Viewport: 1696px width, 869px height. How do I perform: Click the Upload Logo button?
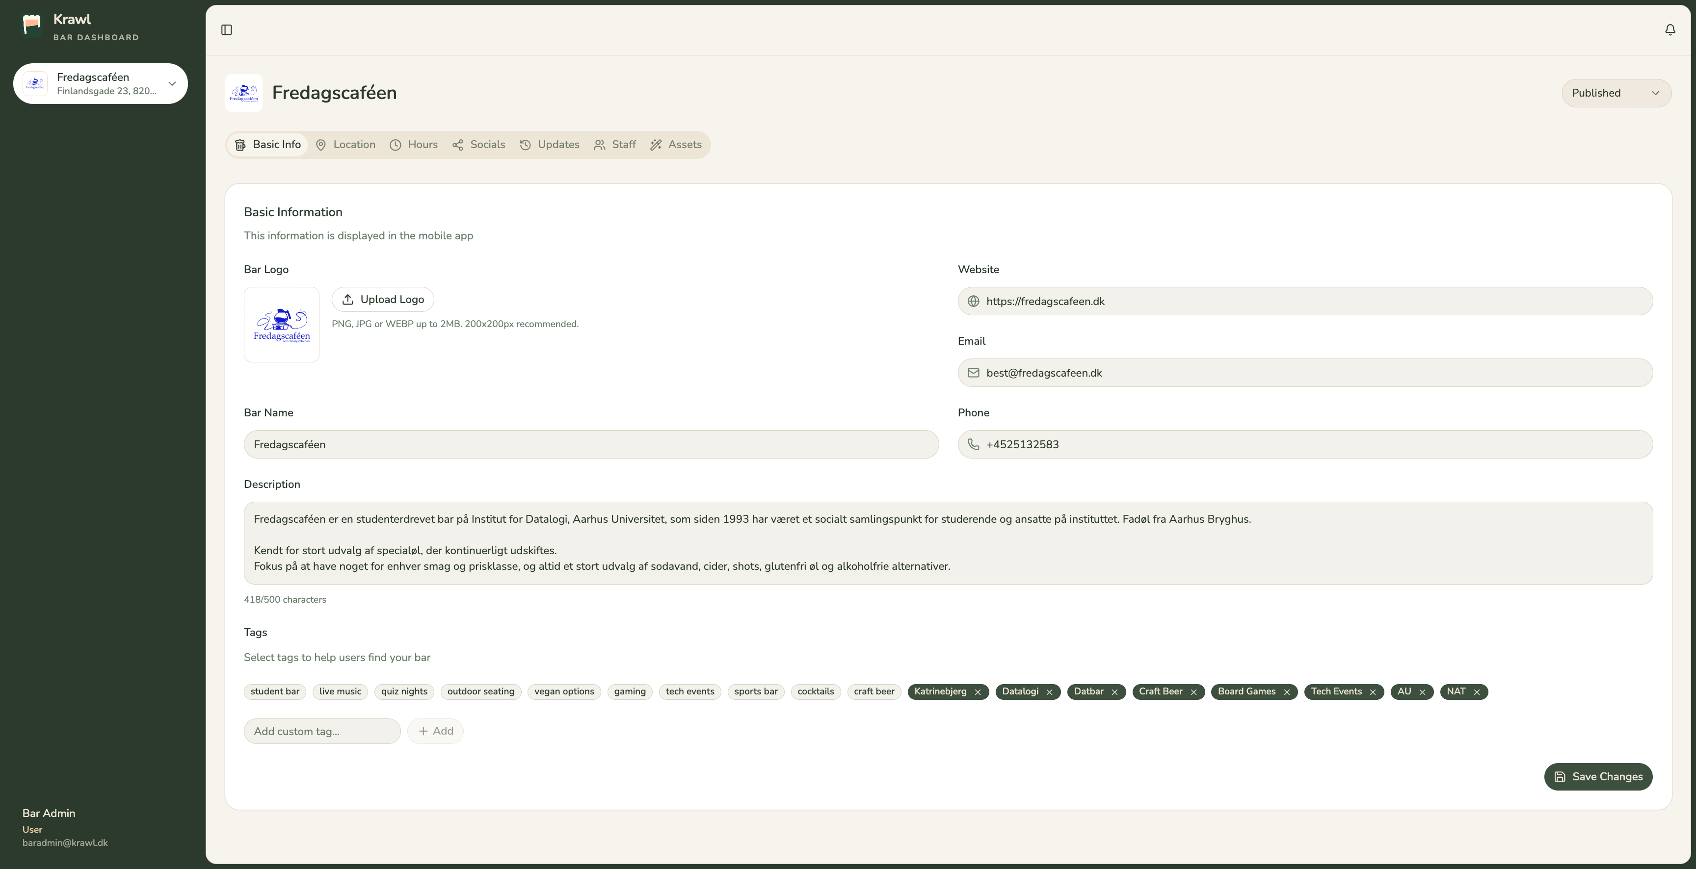pyautogui.click(x=383, y=299)
